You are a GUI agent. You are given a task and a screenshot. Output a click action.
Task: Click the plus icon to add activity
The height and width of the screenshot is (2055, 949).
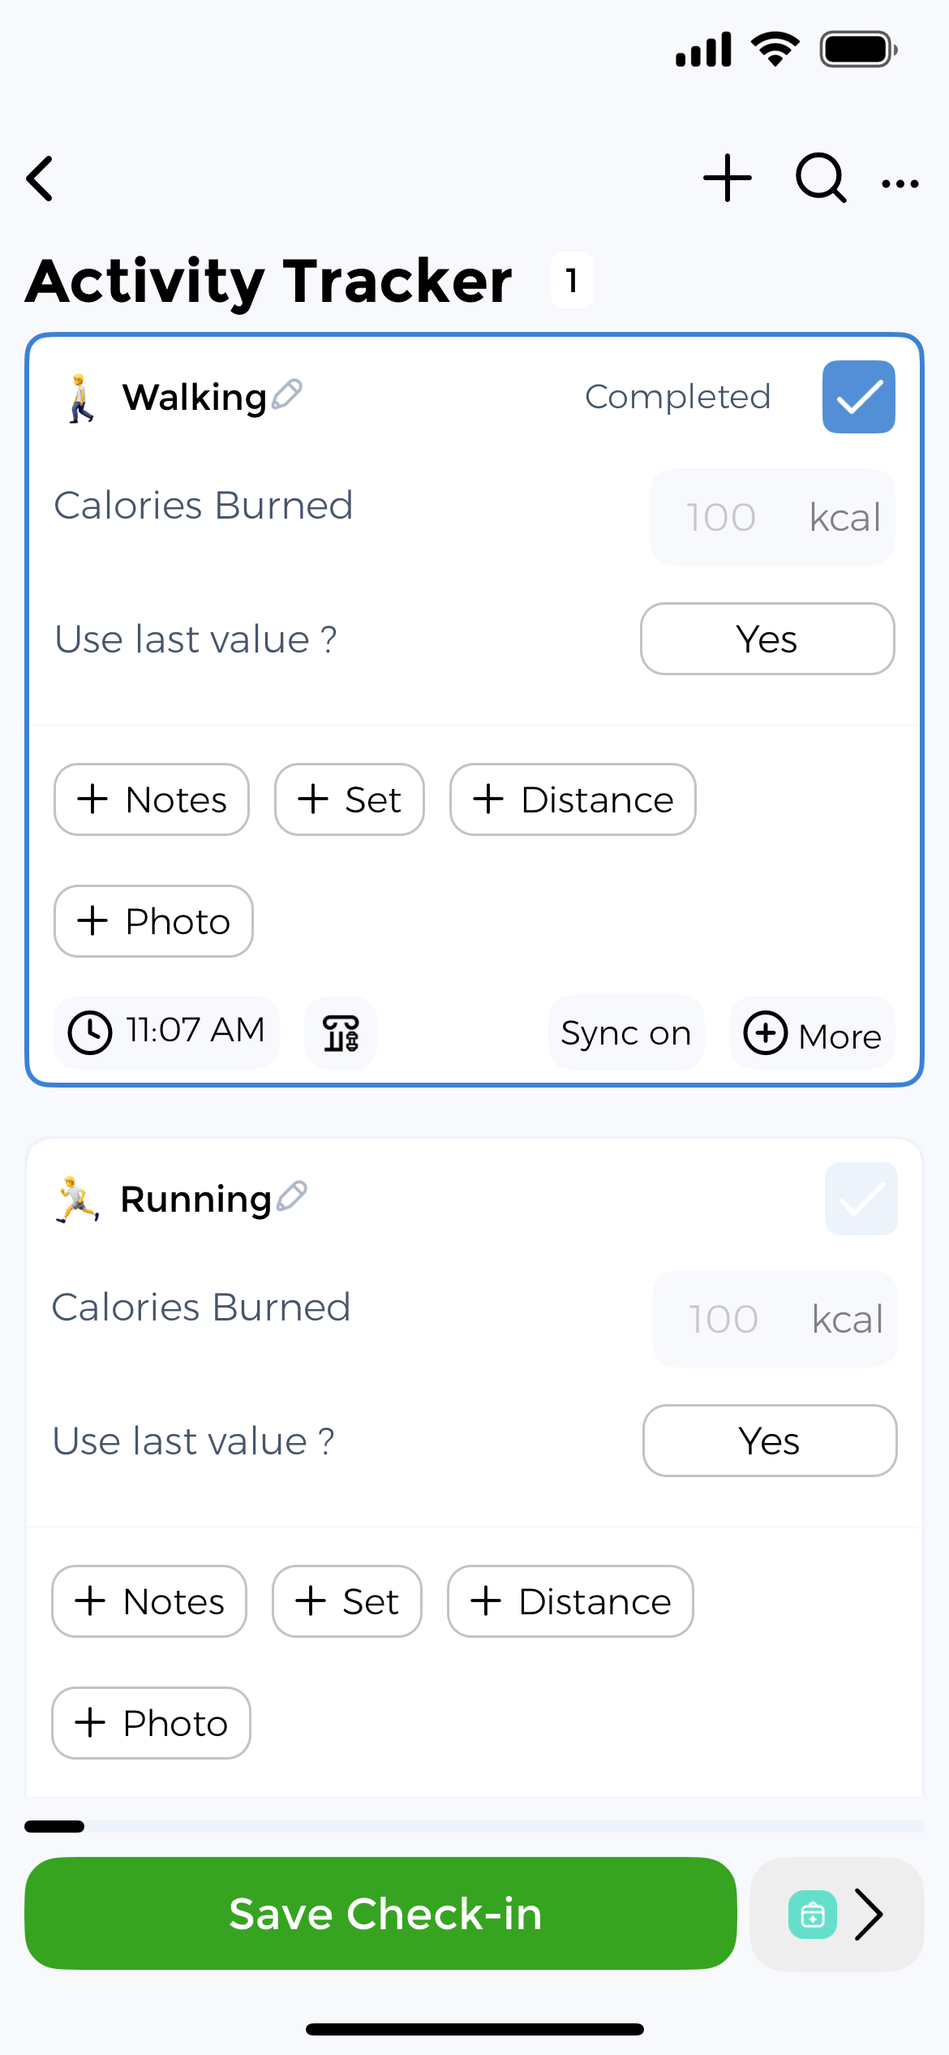coord(727,178)
